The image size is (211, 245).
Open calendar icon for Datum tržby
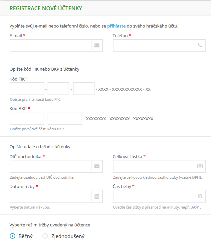tap(97, 196)
